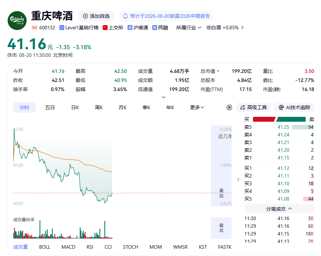
Task: Click the 买4 41.09 order row
Action: coord(279,191)
